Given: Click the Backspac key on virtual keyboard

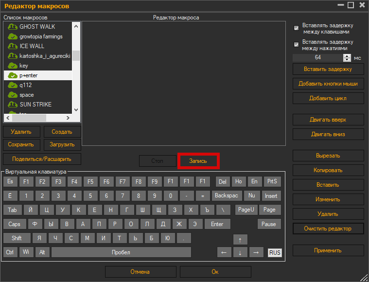Looking at the screenshot, I should pos(227,195).
